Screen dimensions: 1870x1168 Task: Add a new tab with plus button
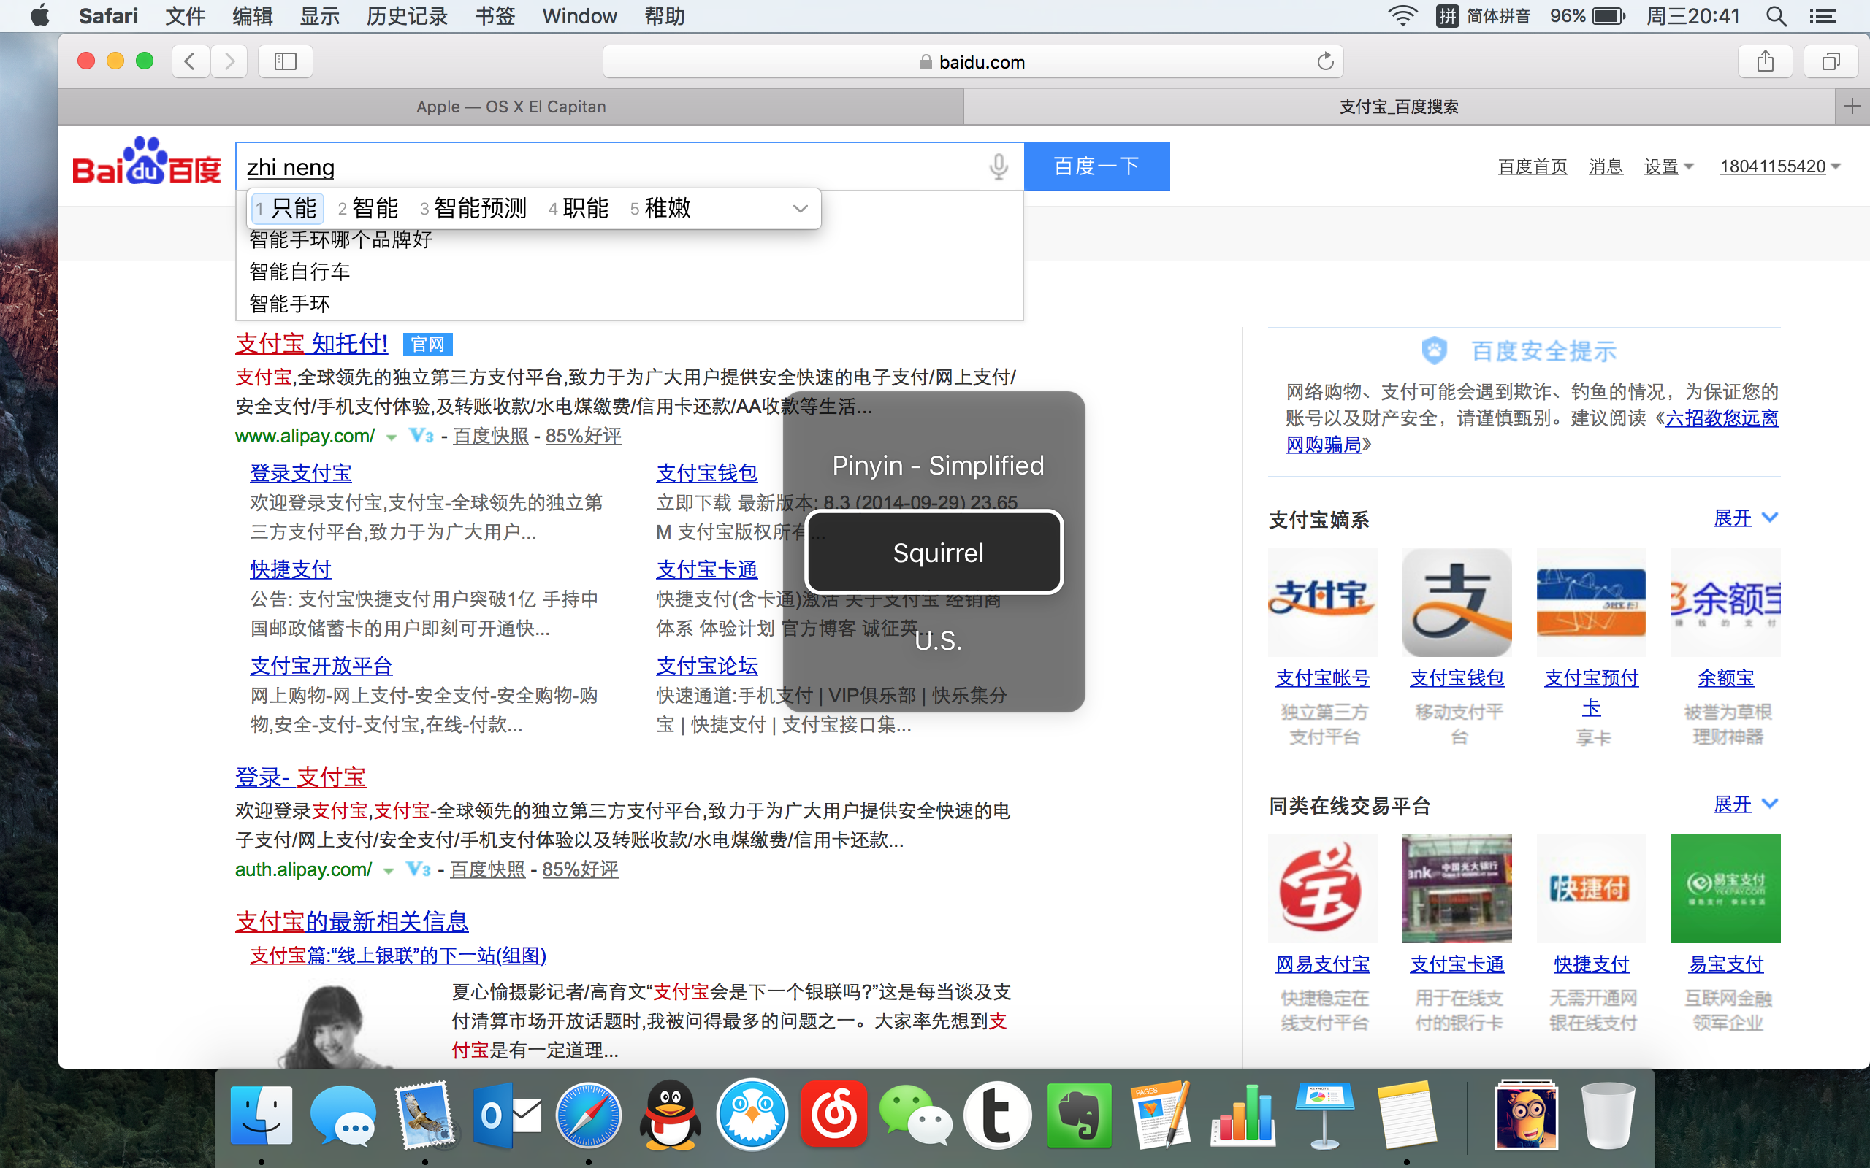coord(1852,106)
